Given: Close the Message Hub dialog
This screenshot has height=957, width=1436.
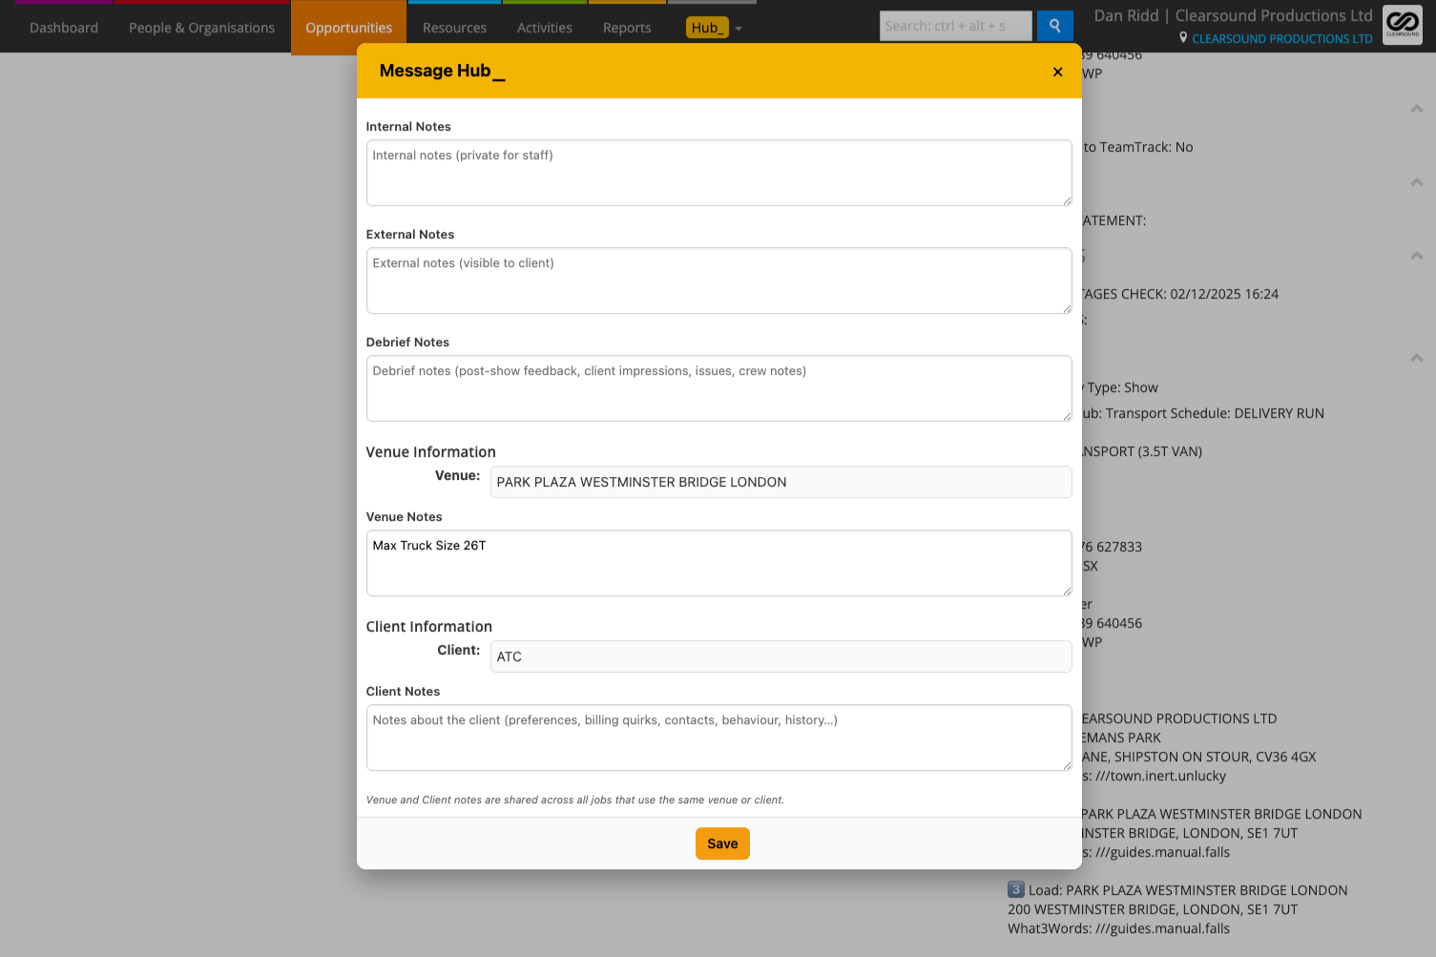Looking at the screenshot, I should pos(1057,72).
